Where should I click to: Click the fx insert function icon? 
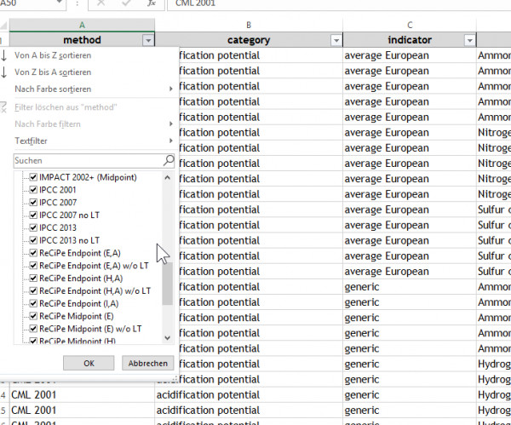pyautogui.click(x=152, y=4)
